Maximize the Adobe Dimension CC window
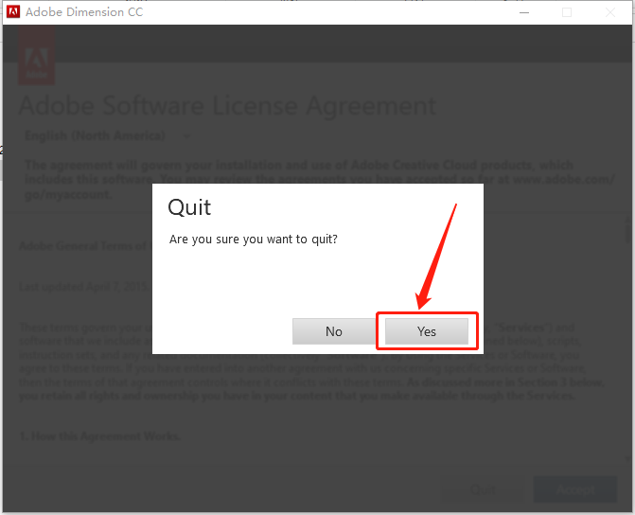635x515 pixels. point(567,12)
